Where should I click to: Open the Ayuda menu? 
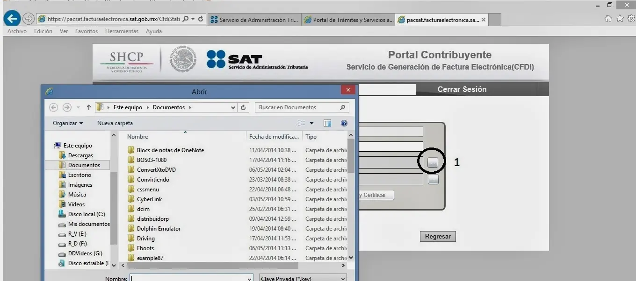click(154, 31)
